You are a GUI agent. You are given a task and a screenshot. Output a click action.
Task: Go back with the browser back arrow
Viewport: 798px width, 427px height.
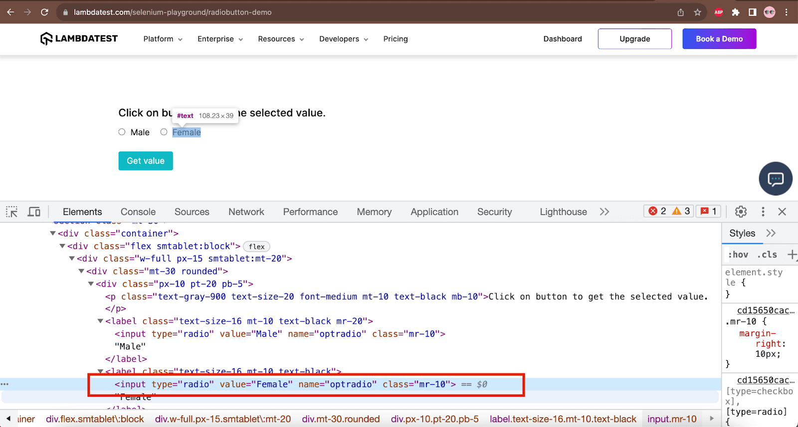[10, 12]
